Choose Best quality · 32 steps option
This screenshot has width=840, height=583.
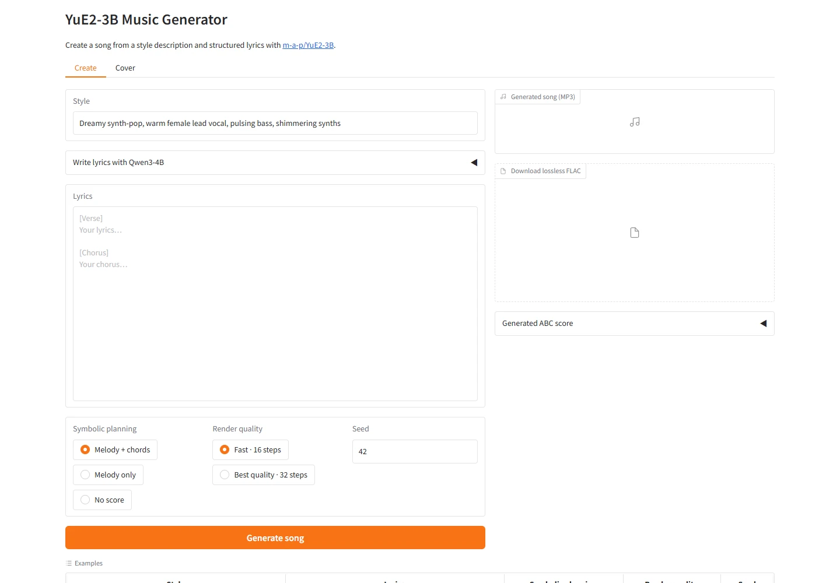(264, 475)
